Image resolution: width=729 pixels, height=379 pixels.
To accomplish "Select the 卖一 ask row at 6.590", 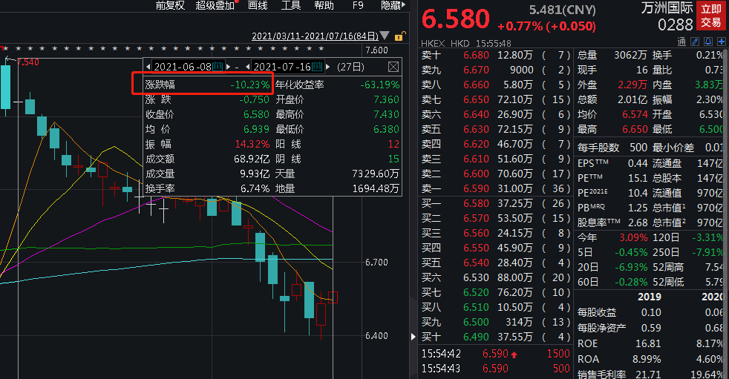I will click(496, 188).
